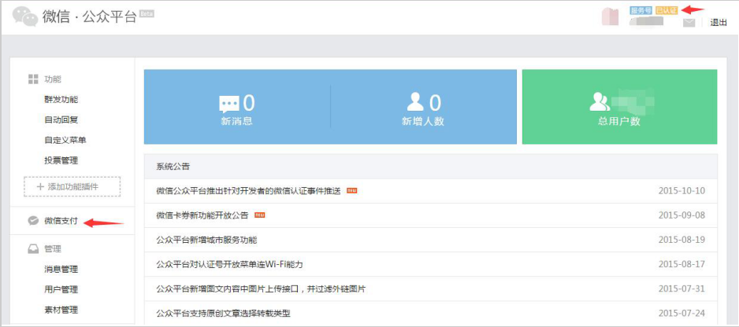This screenshot has width=739, height=327.
Task: Click 退出 to log out
Action: 719,23
